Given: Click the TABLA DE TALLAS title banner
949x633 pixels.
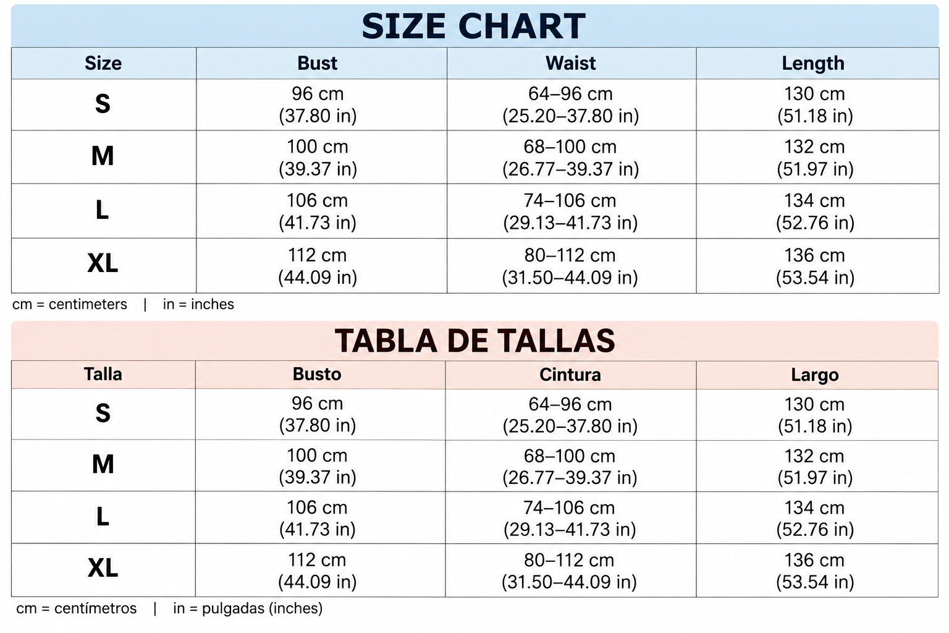Looking at the screenshot, I should pyautogui.click(x=474, y=341).
